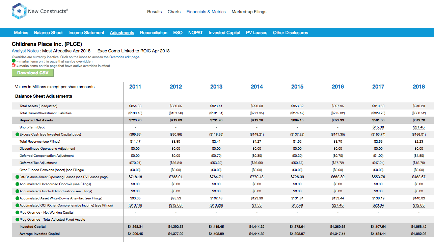Click Exec Comp Linked to ROIC Apr 2018
This screenshot has width=434, height=242.
134,51
